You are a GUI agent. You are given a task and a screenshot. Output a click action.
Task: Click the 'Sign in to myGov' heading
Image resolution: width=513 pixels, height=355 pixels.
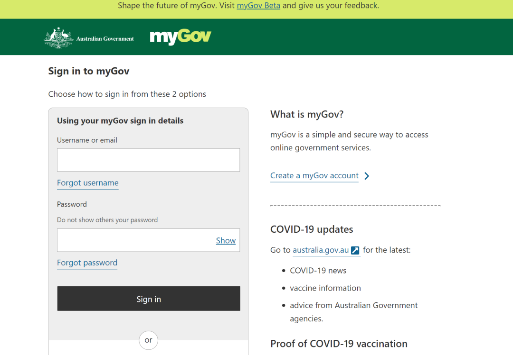click(x=89, y=71)
